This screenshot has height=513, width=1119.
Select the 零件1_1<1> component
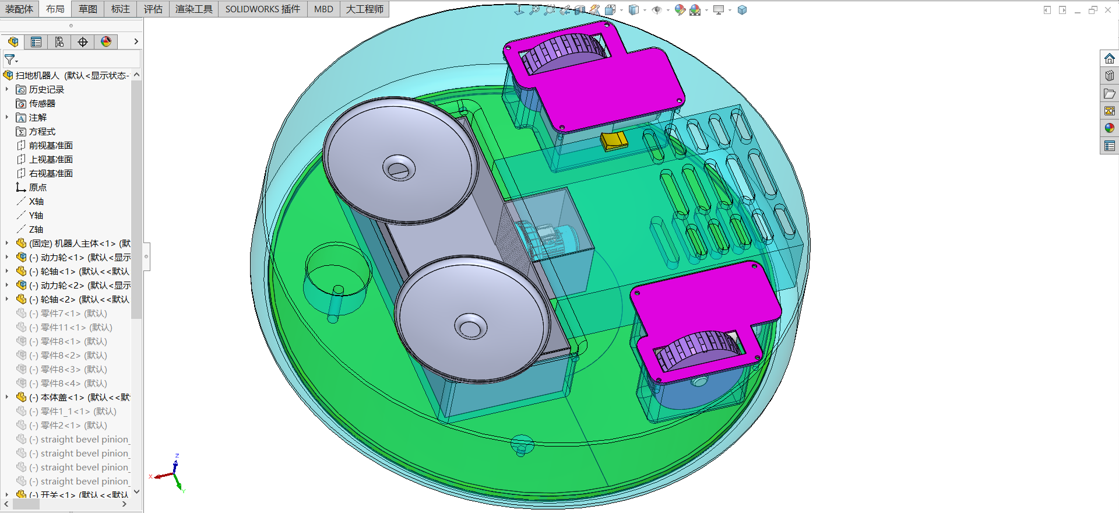point(66,411)
